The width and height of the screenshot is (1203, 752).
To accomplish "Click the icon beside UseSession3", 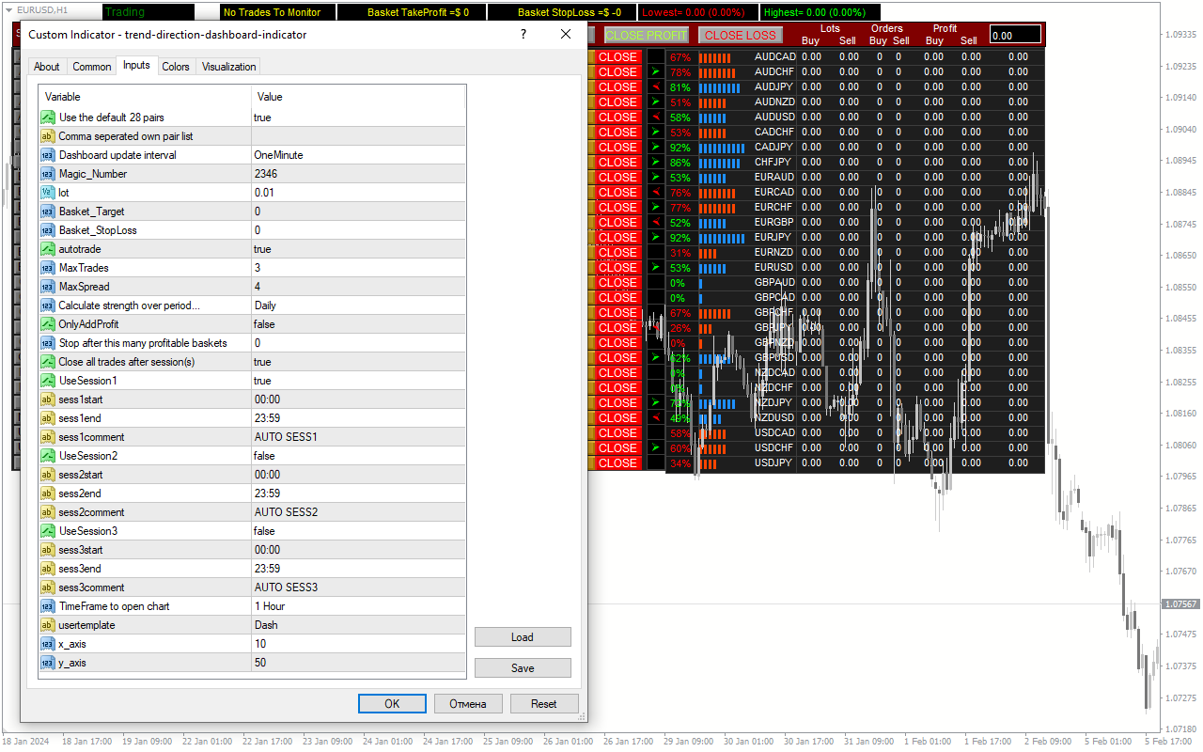I will (48, 531).
